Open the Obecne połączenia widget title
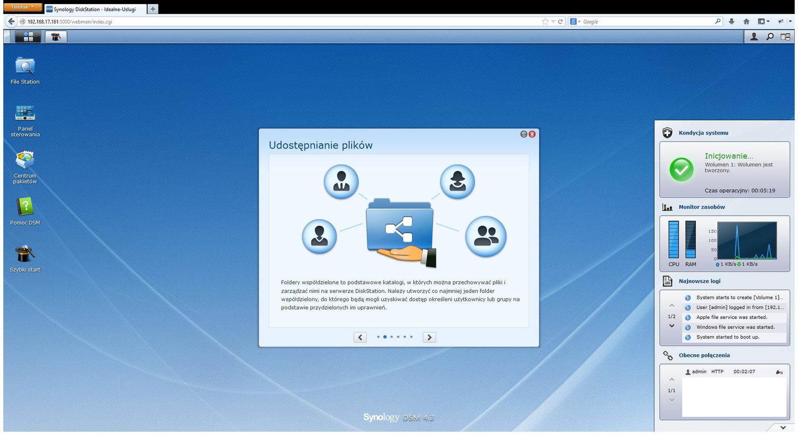The height and width of the screenshot is (435, 798). pos(704,355)
